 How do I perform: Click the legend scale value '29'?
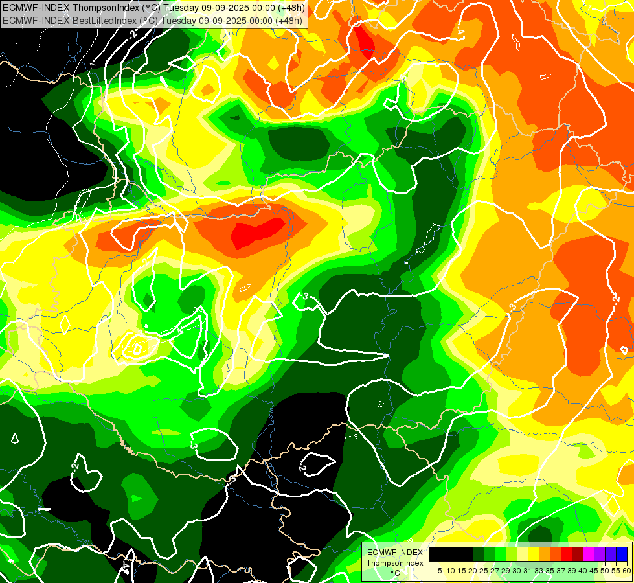point(506,571)
